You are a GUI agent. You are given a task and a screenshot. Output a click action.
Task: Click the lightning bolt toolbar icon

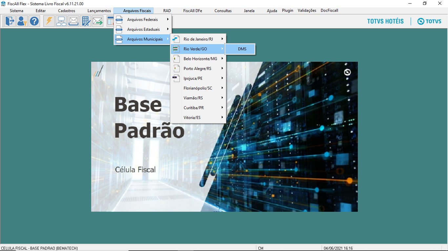click(49, 21)
